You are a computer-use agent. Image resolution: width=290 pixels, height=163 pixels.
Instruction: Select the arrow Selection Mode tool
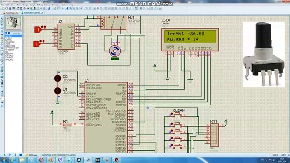(2, 19)
